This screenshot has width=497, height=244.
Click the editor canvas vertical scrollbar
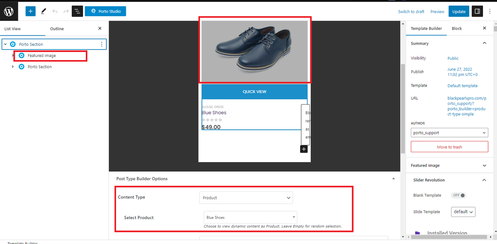point(403,108)
